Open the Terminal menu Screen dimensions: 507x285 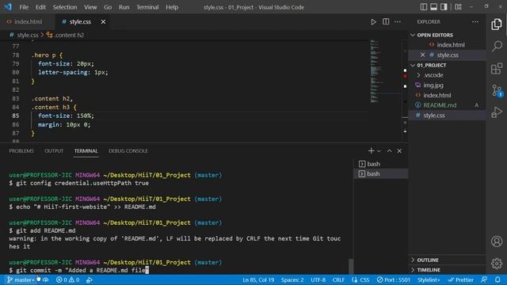click(x=147, y=7)
